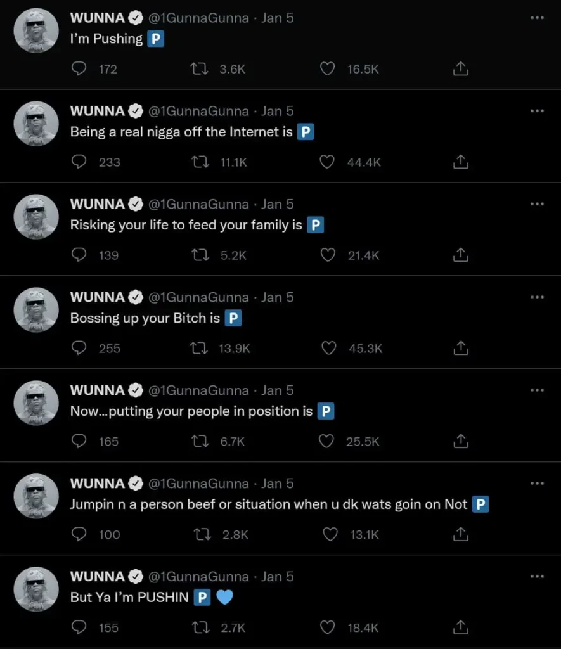Open the @1GunnaGunna handle on the first tweet
The image size is (561, 649).
coord(198,18)
